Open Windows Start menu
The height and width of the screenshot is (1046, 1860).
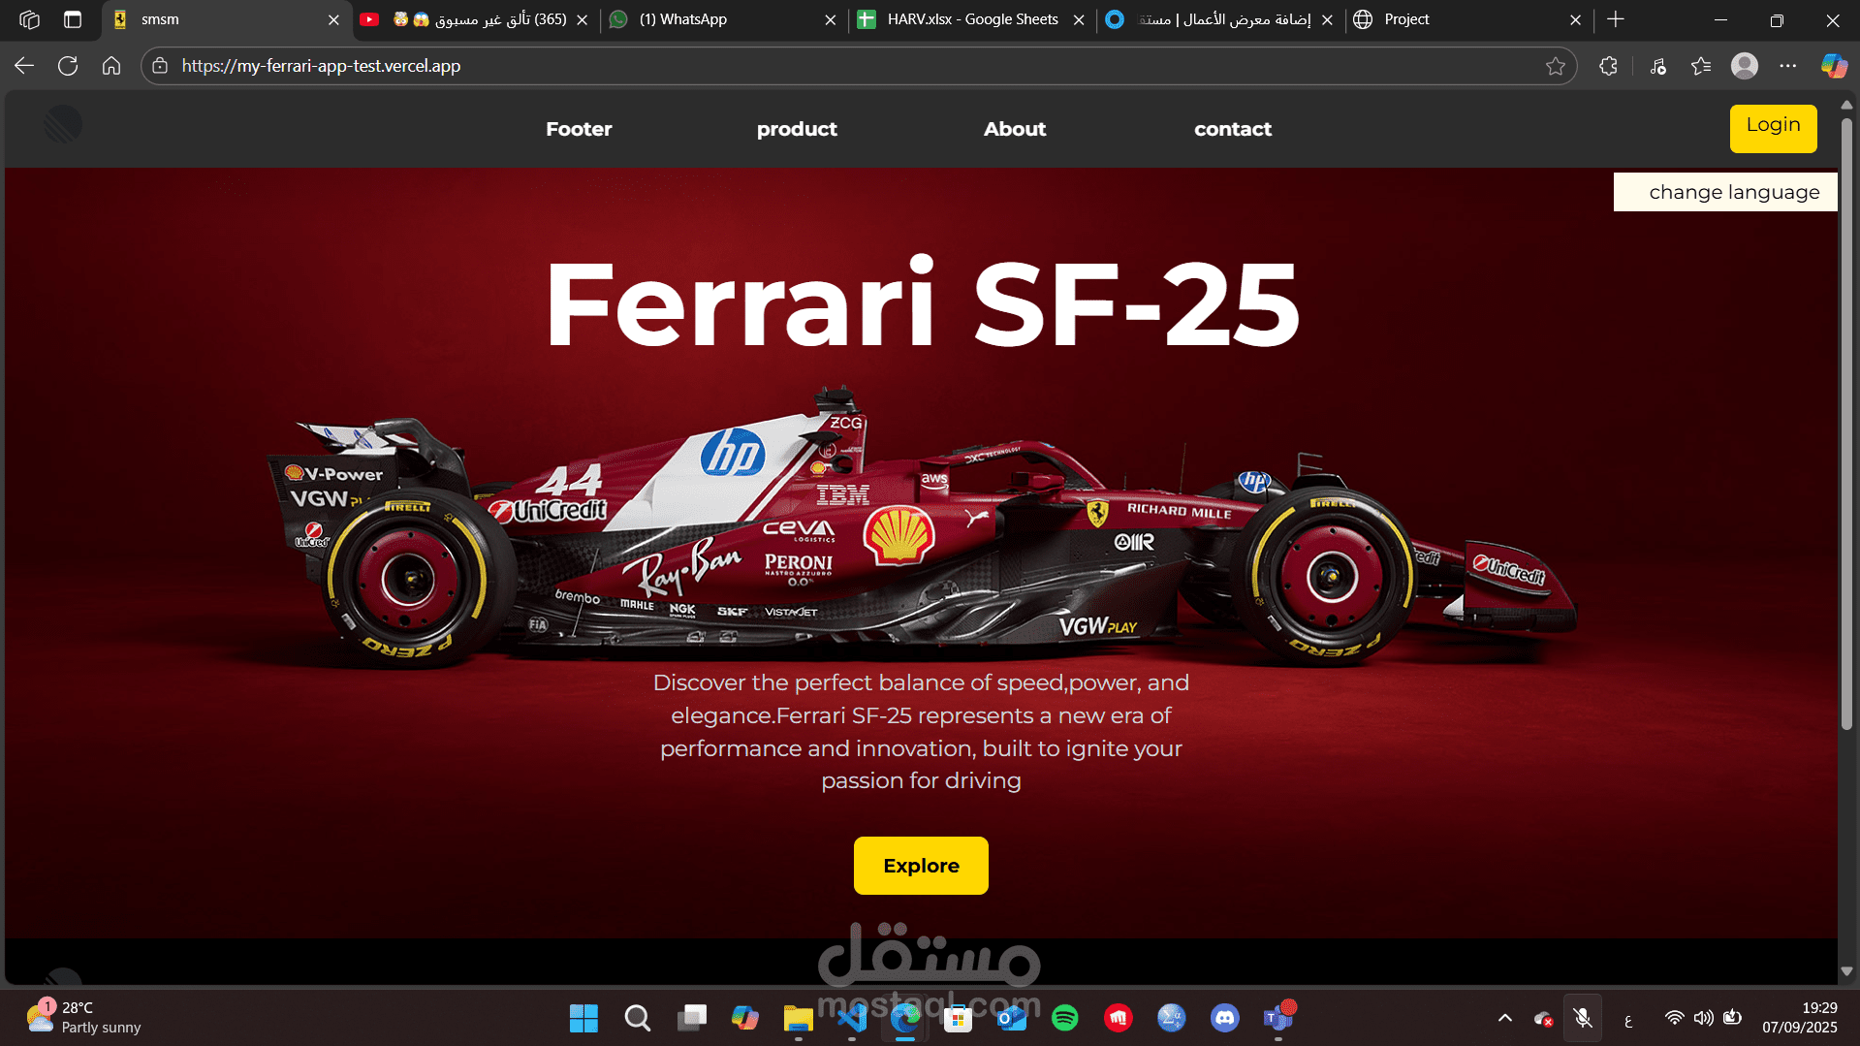point(583,1018)
